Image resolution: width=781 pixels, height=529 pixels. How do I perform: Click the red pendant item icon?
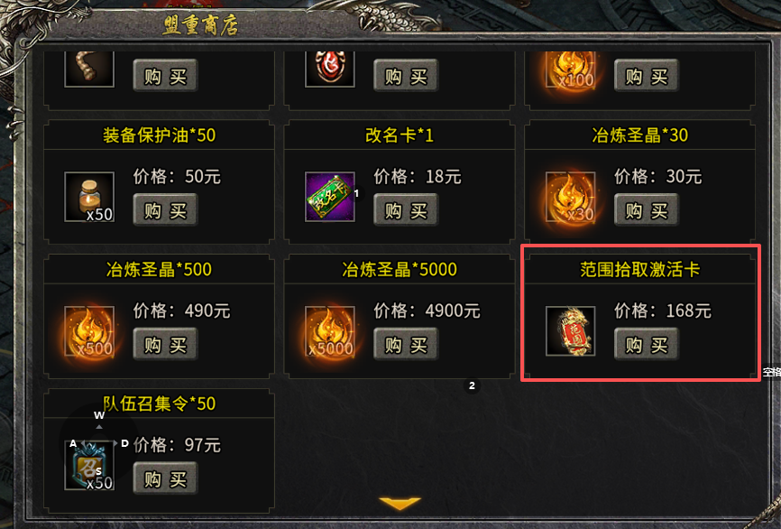(330, 70)
